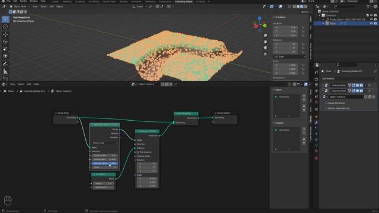
Task: Click the mouse indicator icon in node editor
Action: click(x=8, y=201)
